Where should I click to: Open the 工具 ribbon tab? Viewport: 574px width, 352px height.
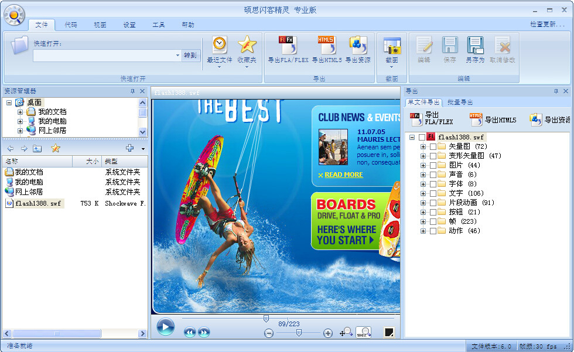pos(159,25)
